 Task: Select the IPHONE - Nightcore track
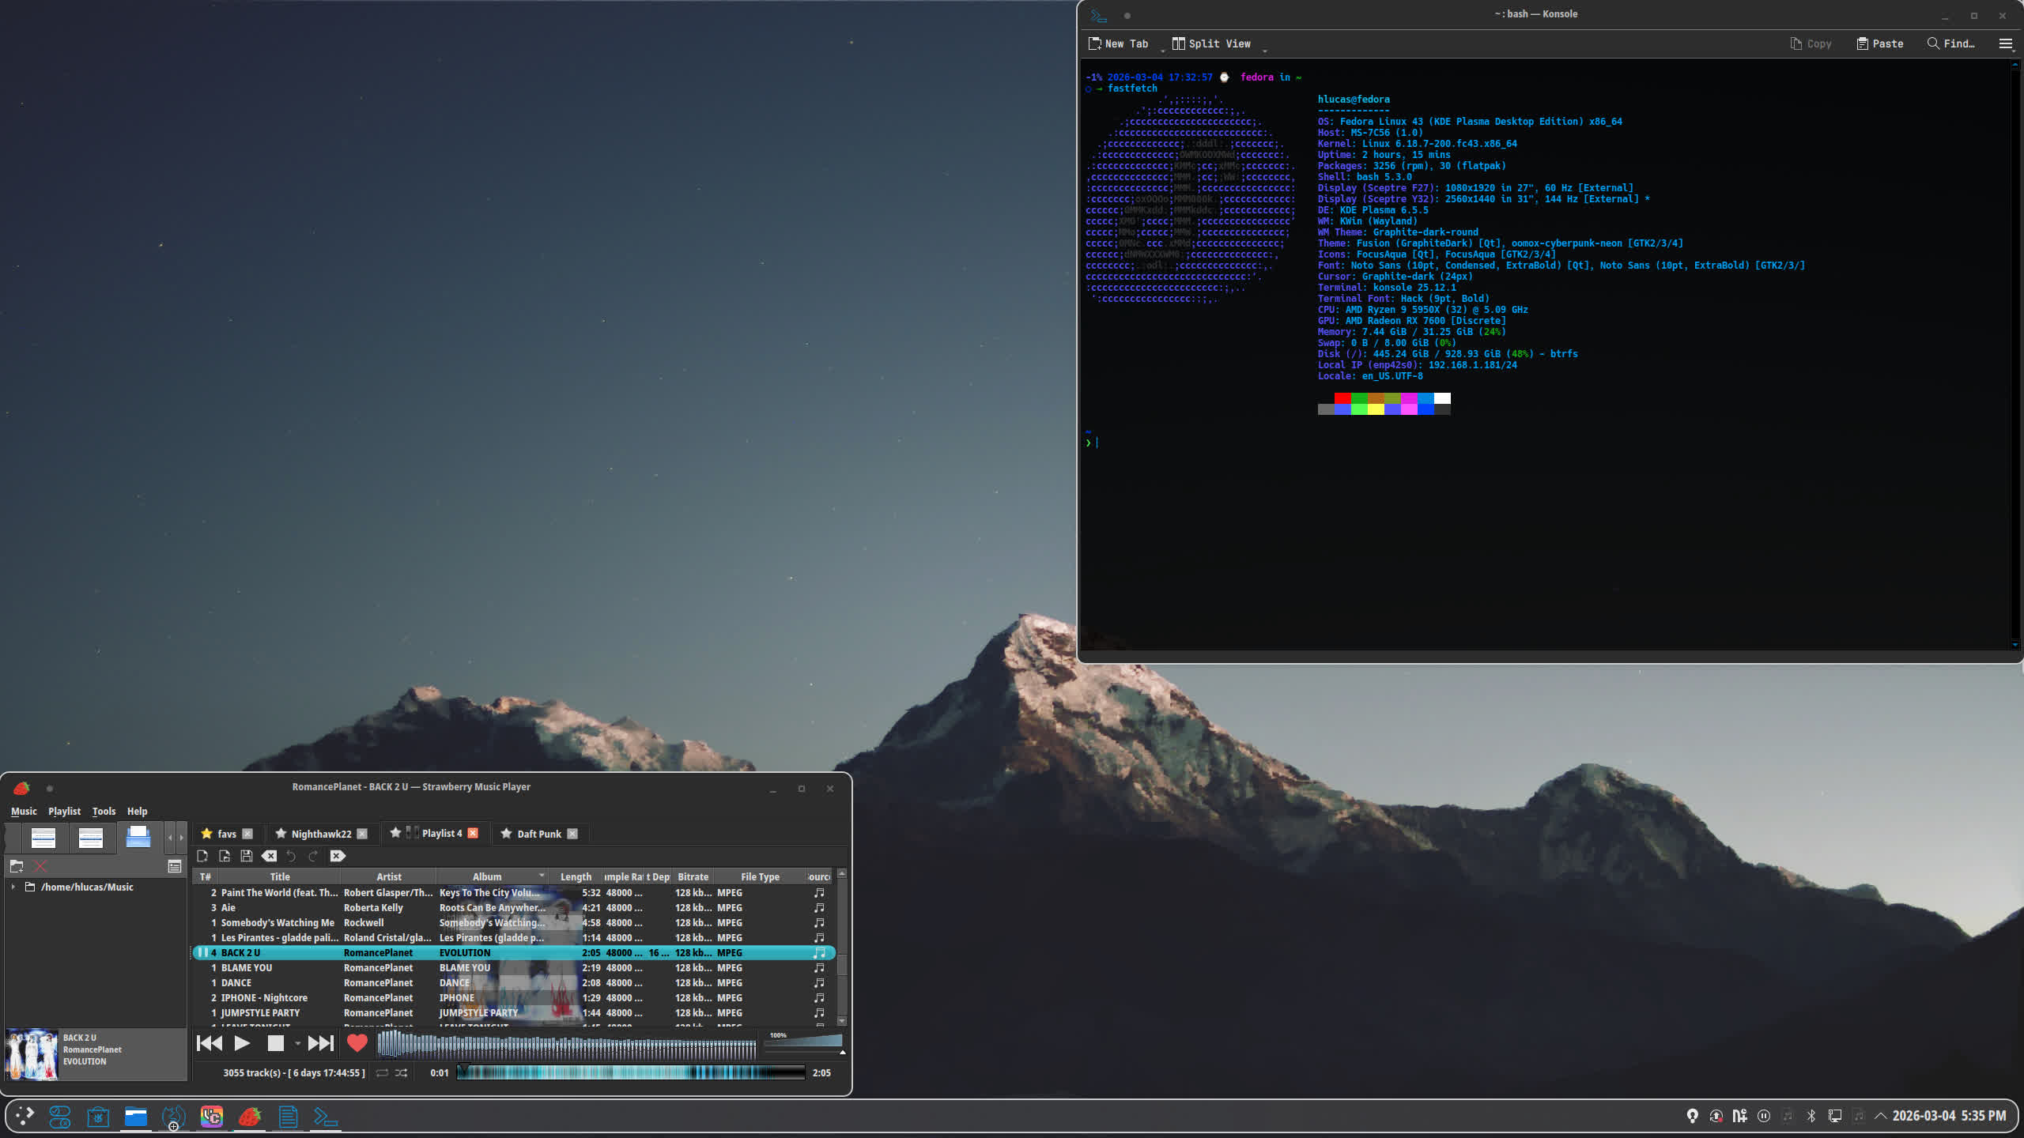(514, 998)
